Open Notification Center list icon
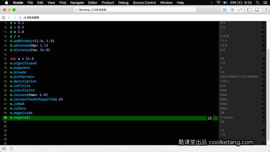 pyautogui.click(x=265, y=2)
